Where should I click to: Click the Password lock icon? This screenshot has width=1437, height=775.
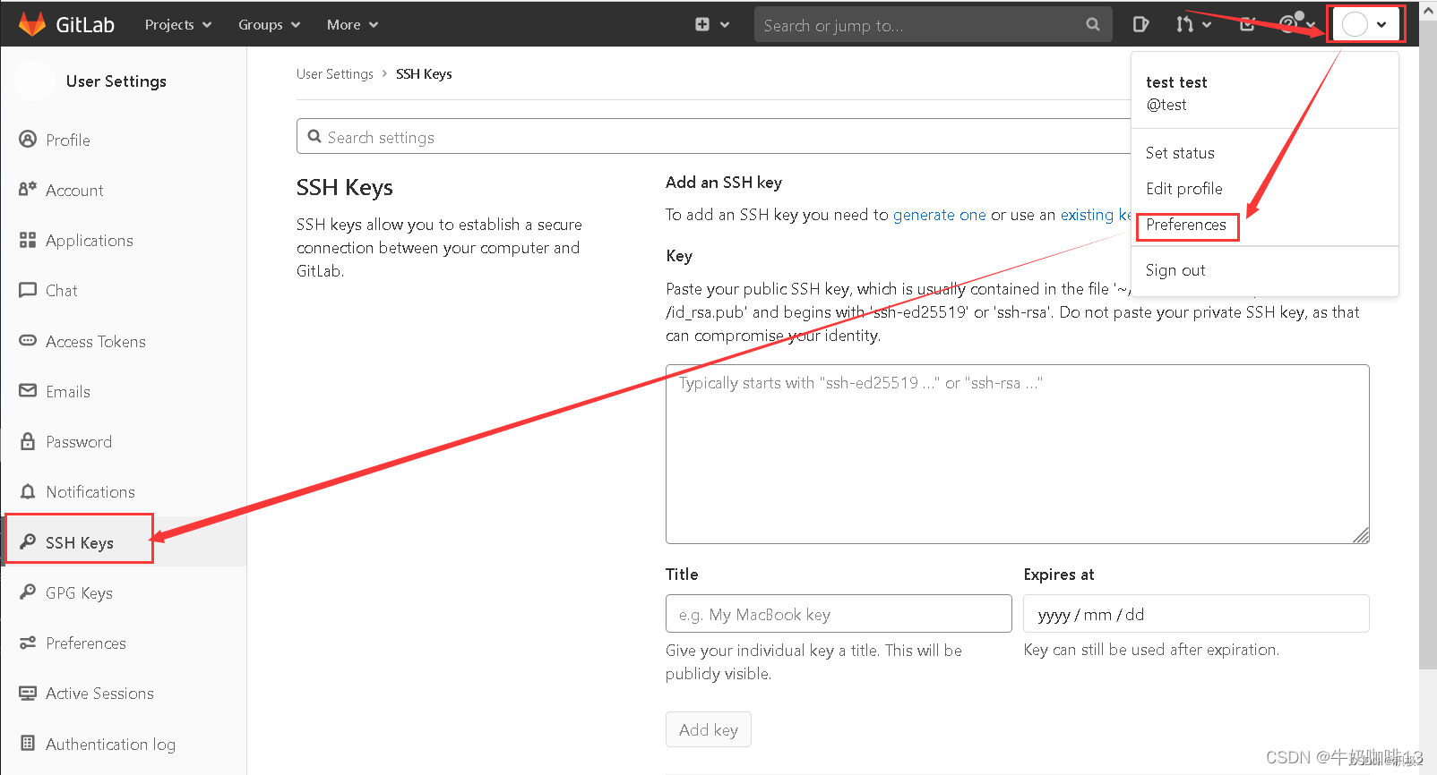28,441
